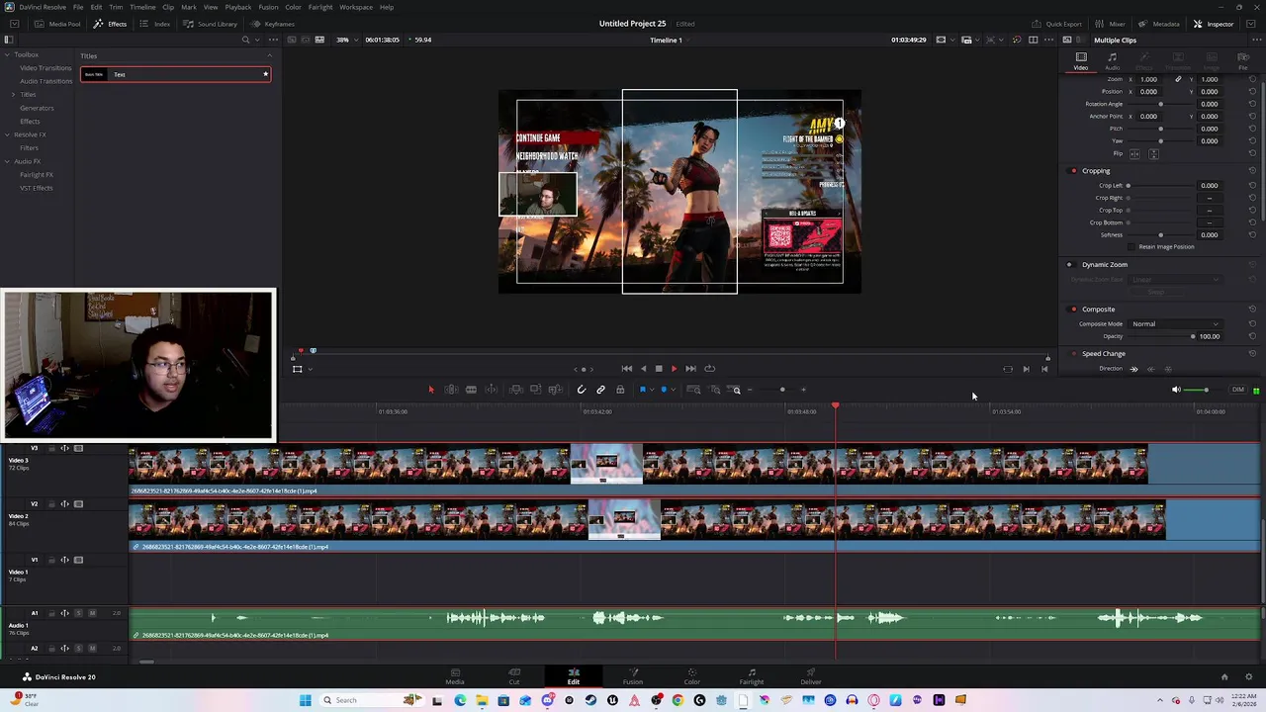Collapse the Toolbox tree

pos(8,55)
